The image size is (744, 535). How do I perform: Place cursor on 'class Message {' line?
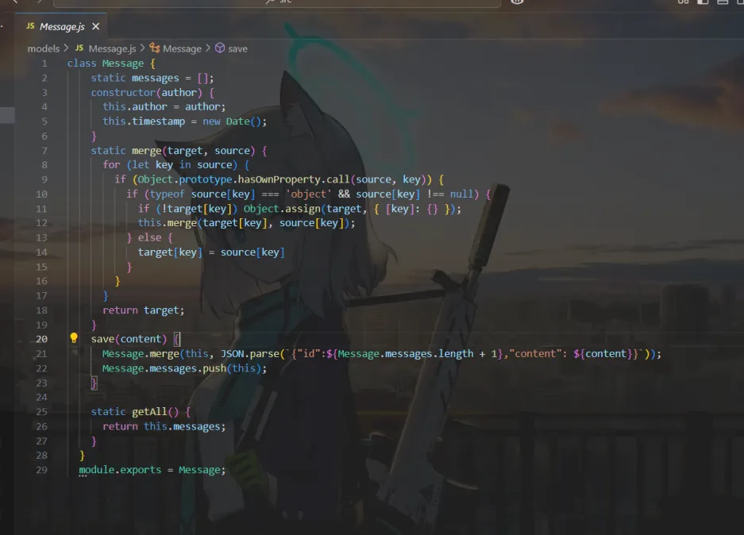tap(111, 64)
